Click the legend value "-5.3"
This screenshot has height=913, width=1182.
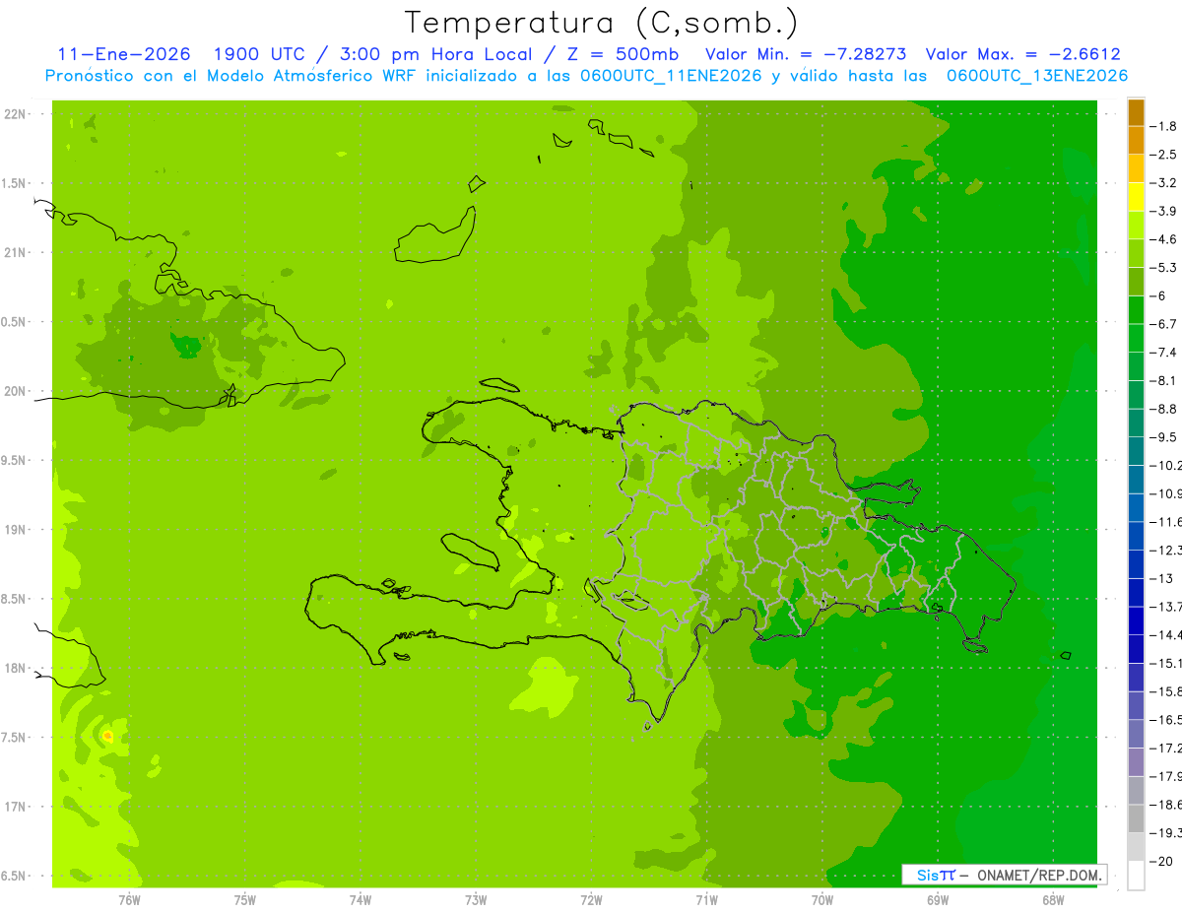point(1165,267)
